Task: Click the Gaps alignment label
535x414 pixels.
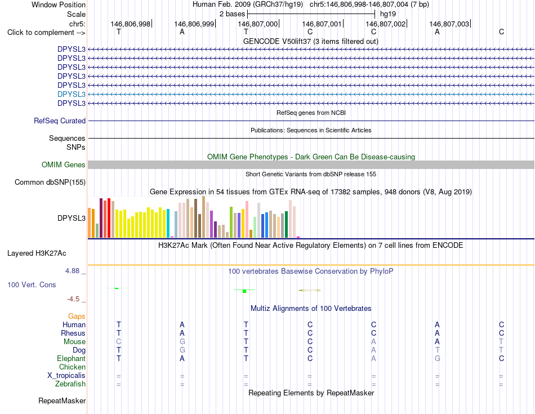Action: [77, 317]
